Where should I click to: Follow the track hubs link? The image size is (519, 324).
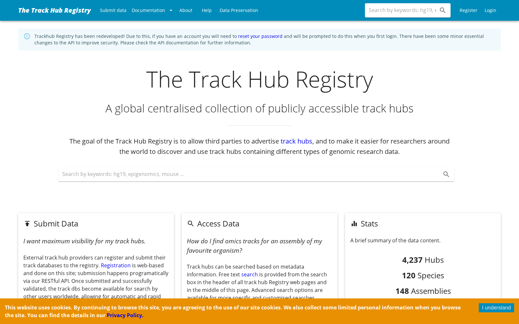coord(296,141)
